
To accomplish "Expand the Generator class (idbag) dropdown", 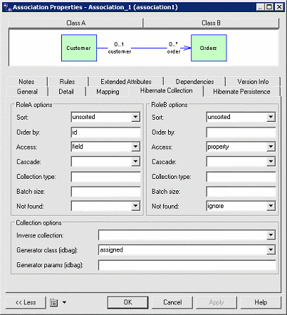I will 271,250.
